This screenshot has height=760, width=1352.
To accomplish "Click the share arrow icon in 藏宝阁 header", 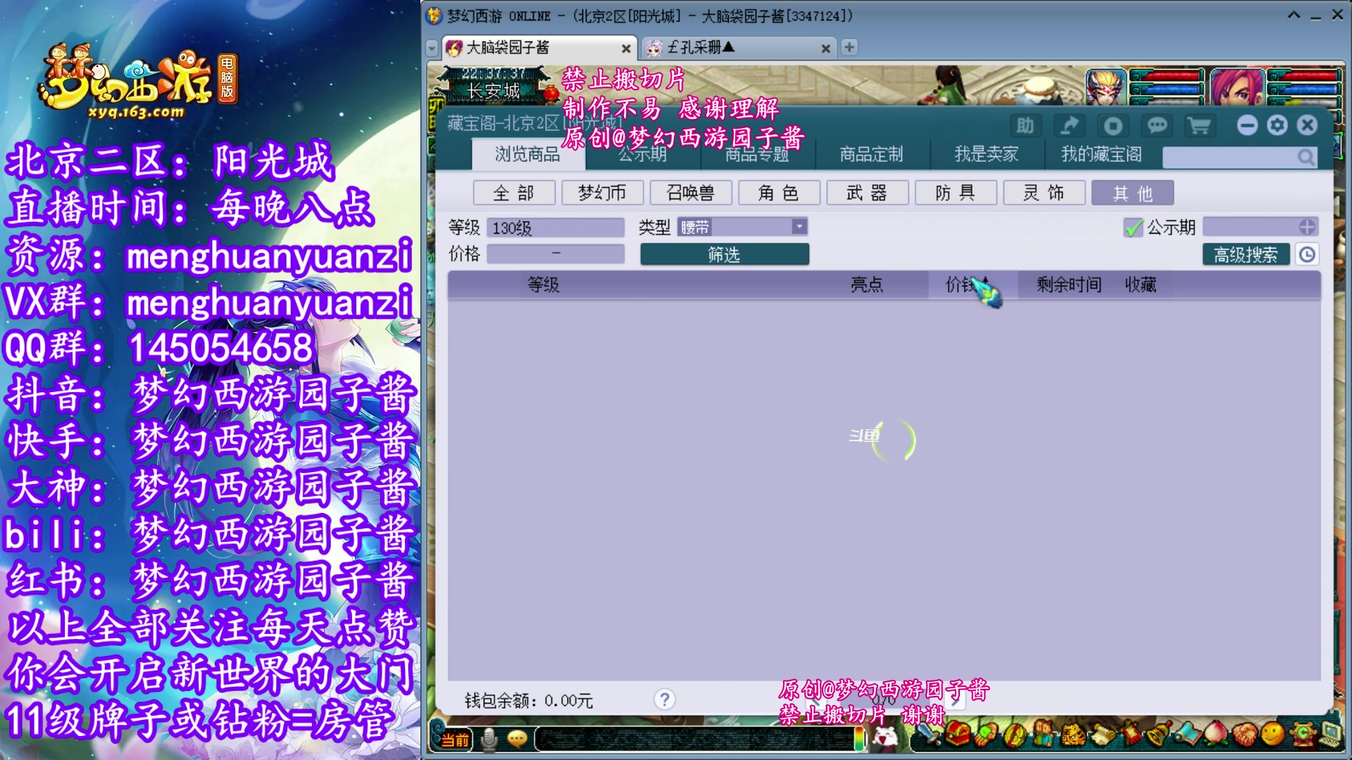I will (x=1070, y=126).
